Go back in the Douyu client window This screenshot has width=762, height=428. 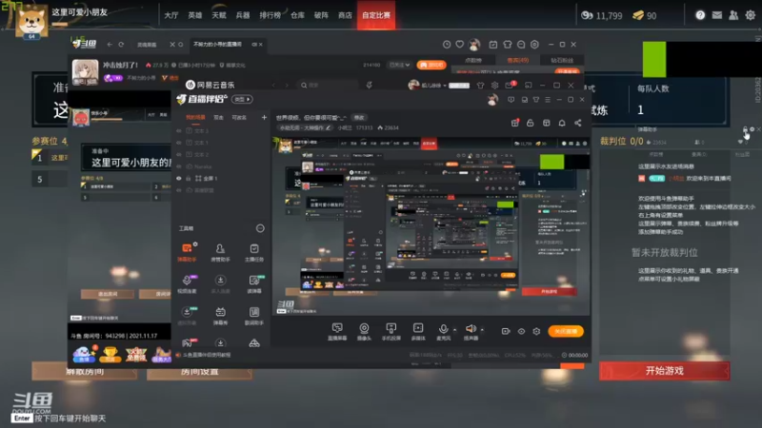click(x=110, y=44)
